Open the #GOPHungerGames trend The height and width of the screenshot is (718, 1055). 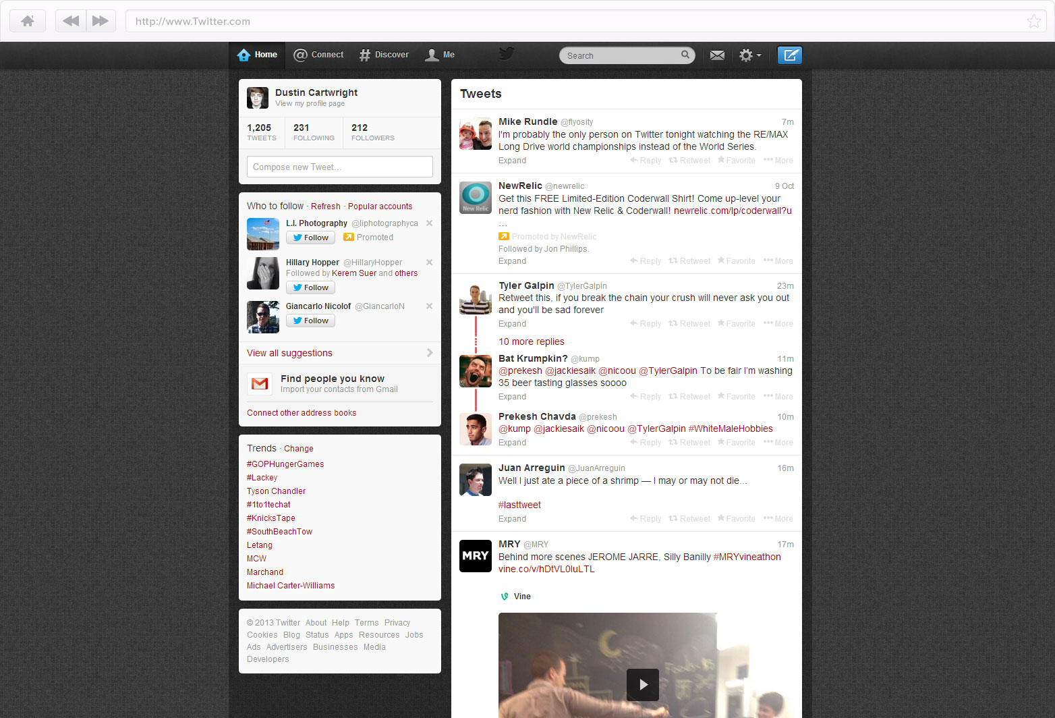click(285, 464)
